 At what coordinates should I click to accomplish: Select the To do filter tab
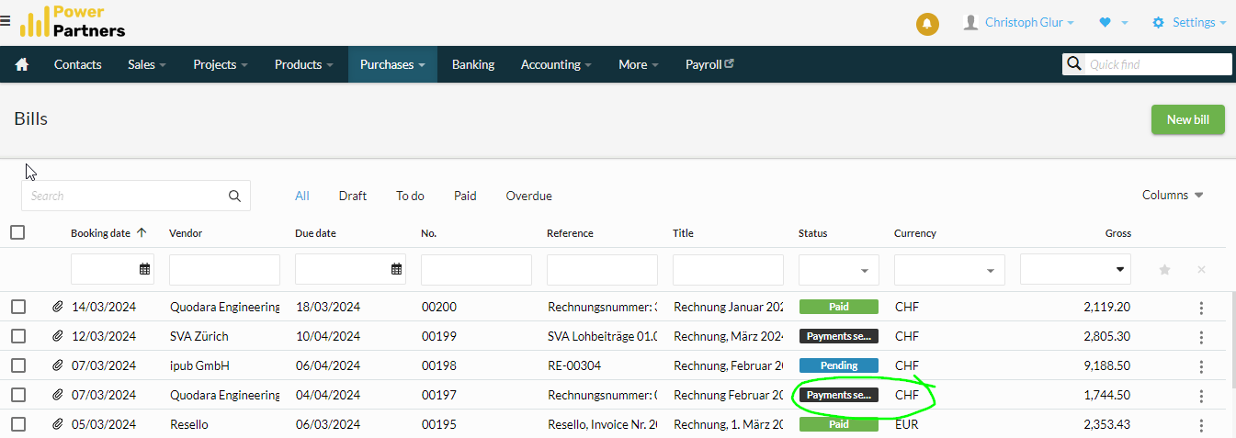410,196
